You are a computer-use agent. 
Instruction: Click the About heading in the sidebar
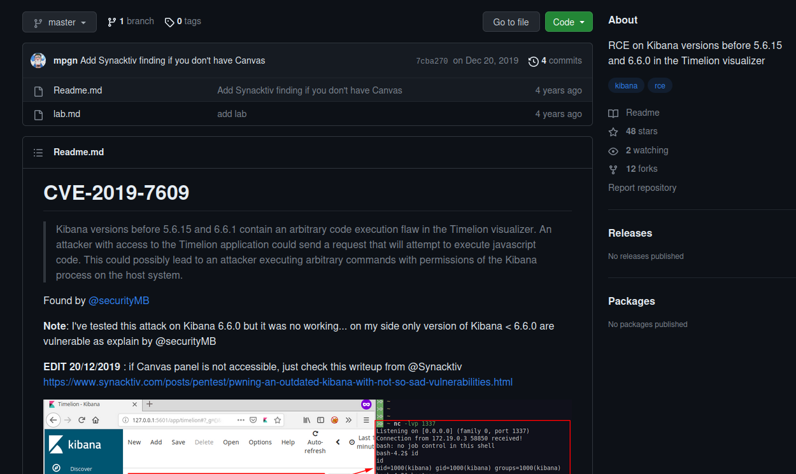pos(622,20)
